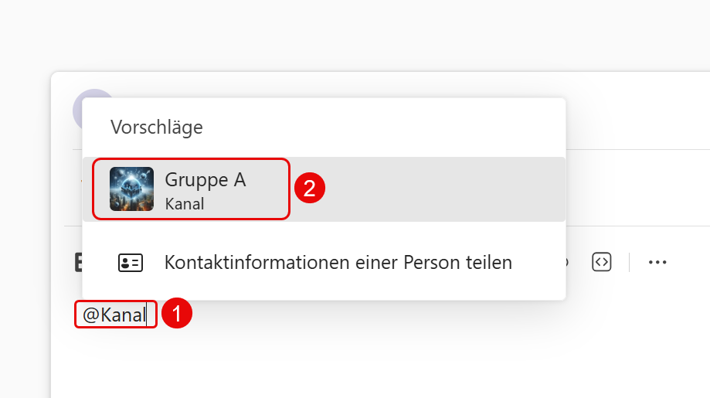Click the Kanal subtitle under Gruppe A
This screenshot has width=710, height=398.
coord(185,204)
